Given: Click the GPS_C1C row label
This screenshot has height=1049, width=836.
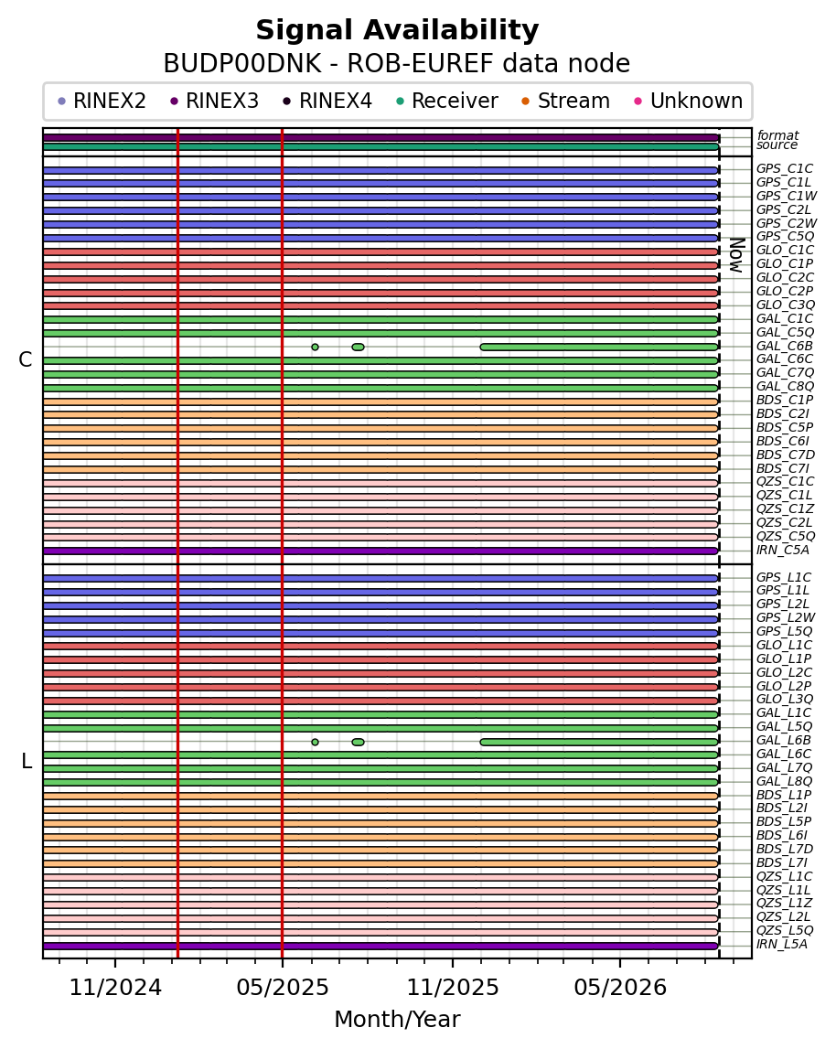Looking at the screenshot, I should (785, 168).
